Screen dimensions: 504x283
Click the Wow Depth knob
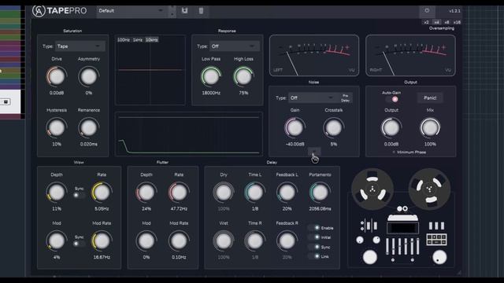pos(56,192)
